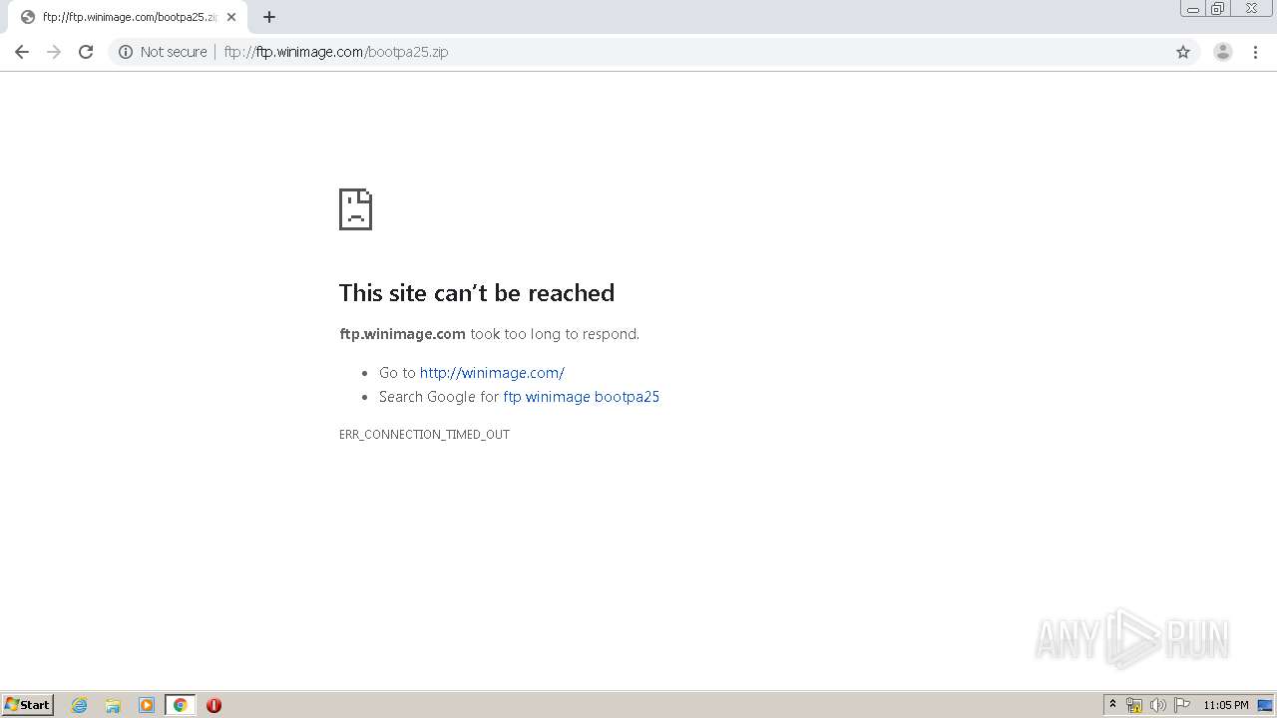Open the volume tray icon
The image size is (1277, 718).
(1157, 705)
